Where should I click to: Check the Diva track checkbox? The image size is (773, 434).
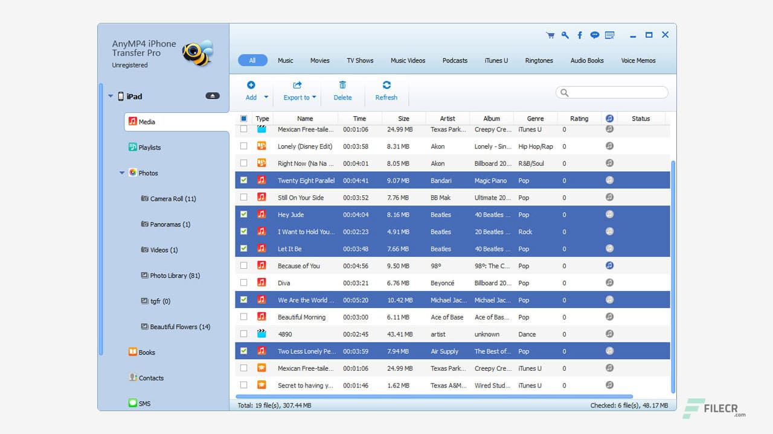[x=243, y=283]
